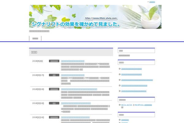Click the category badge in the 2018年3月17日 row
Image resolution: width=184 pixels, height=123 pixels.
[x=54, y=75]
